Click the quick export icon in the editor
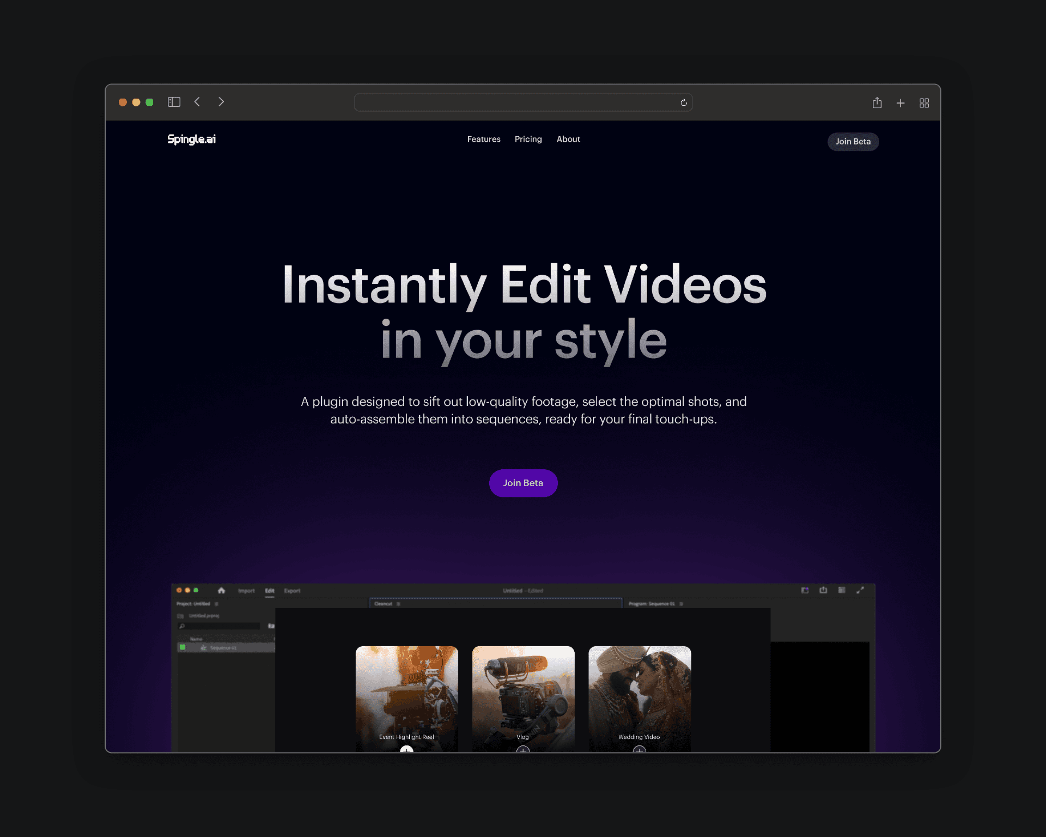This screenshot has width=1046, height=837. [x=805, y=590]
